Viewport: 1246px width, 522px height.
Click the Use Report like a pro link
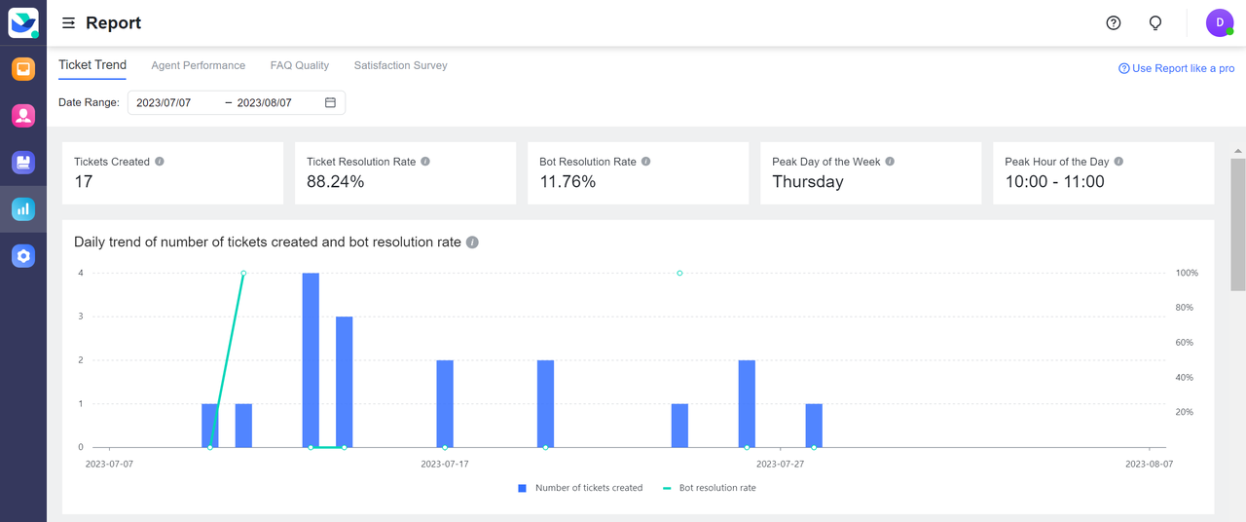1177,68
